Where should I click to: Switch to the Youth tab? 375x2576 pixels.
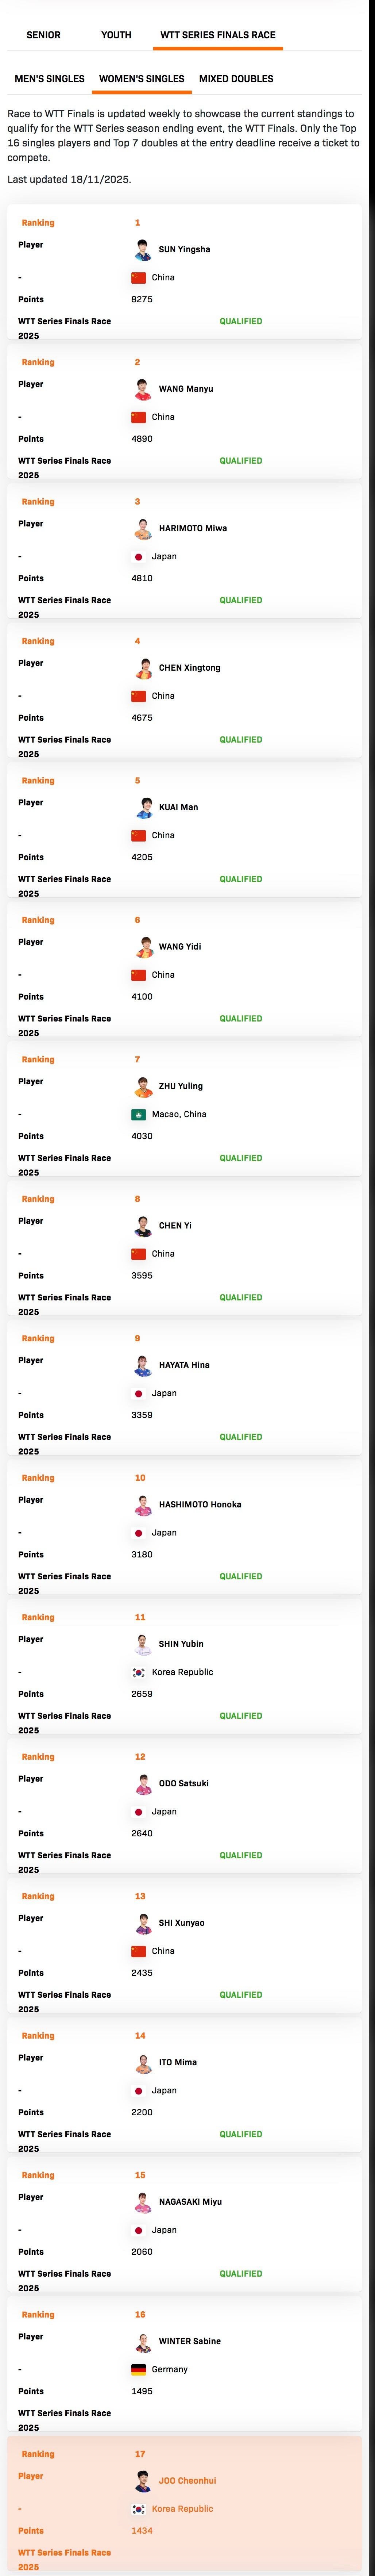(116, 35)
